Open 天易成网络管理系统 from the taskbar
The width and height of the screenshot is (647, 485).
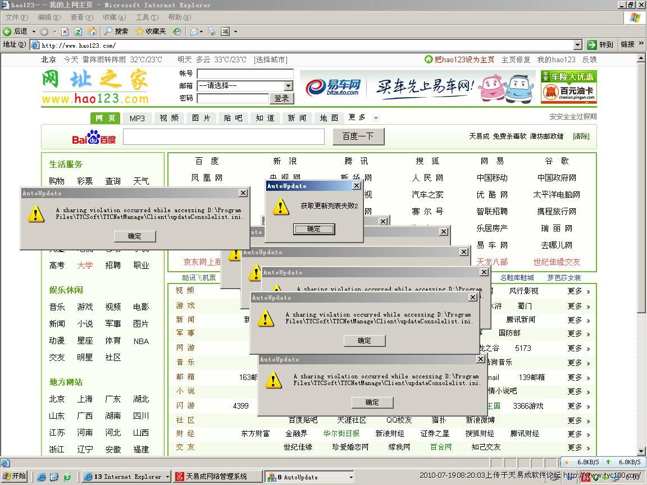pyautogui.click(x=217, y=477)
